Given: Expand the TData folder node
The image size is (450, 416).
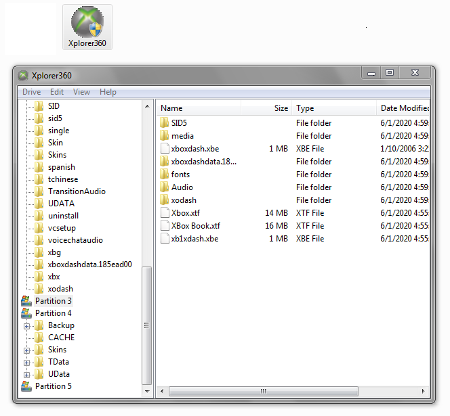Looking at the screenshot, I should [26, 363].
